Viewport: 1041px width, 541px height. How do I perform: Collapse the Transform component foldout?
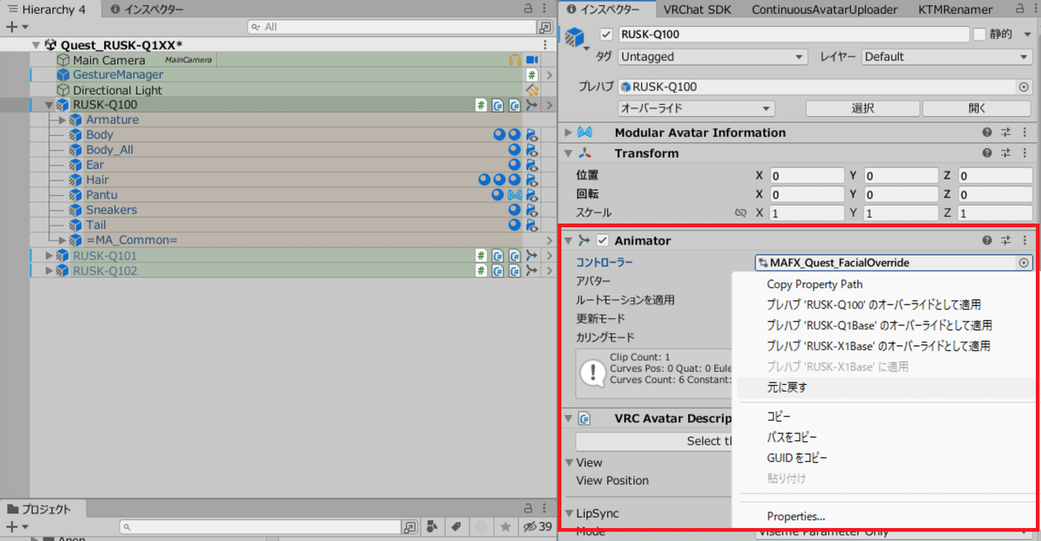(568, 153)
